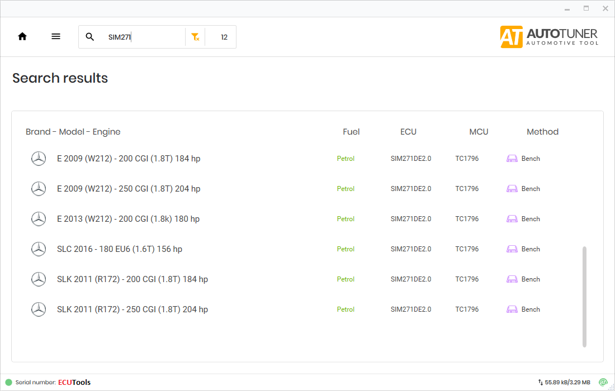Click the connection status icon in bottom-right

pos(603,383)
